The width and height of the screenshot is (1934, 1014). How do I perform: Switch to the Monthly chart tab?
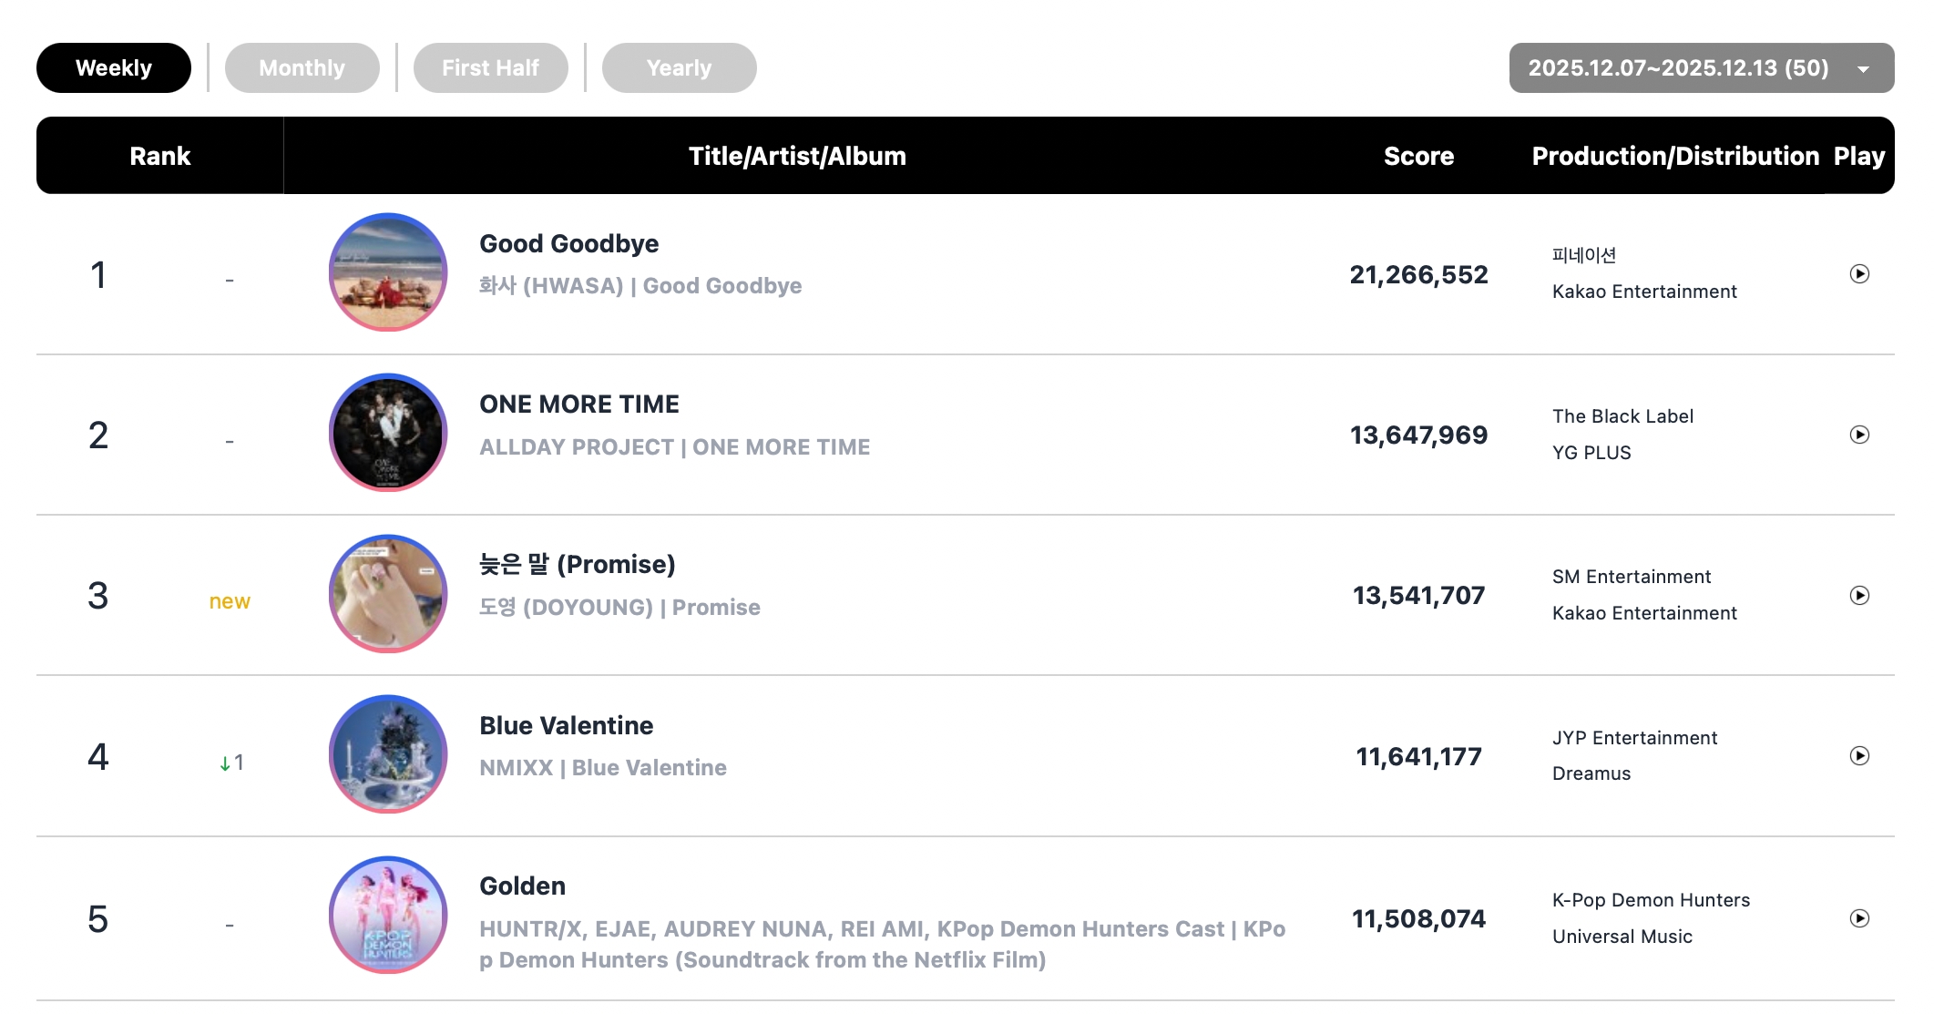pos(302,68)
